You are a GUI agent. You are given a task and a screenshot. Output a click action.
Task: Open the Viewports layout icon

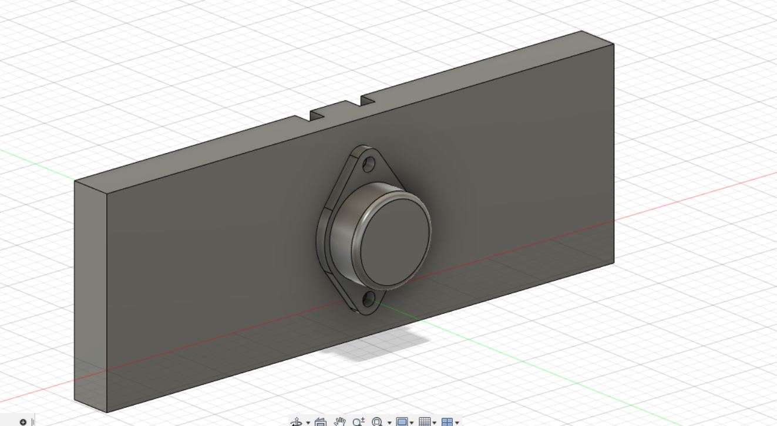448,422
